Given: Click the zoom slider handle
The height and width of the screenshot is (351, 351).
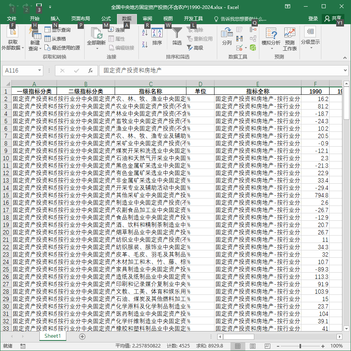Looking at the screenshot, I should point(300,346).
